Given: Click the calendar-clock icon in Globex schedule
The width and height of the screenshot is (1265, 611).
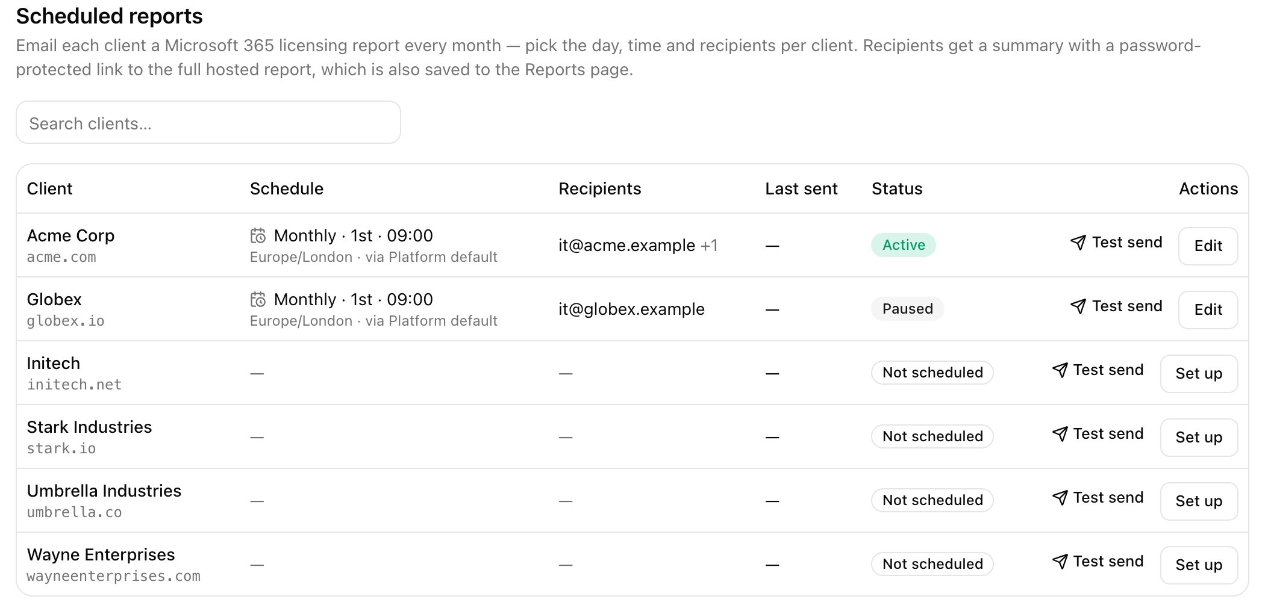Looking at the screenshot, I should pyautogui.click(x=258, y=300).
